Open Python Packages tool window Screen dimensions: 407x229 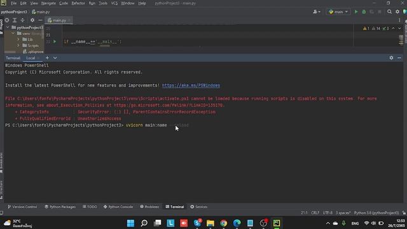click(60, 207)
